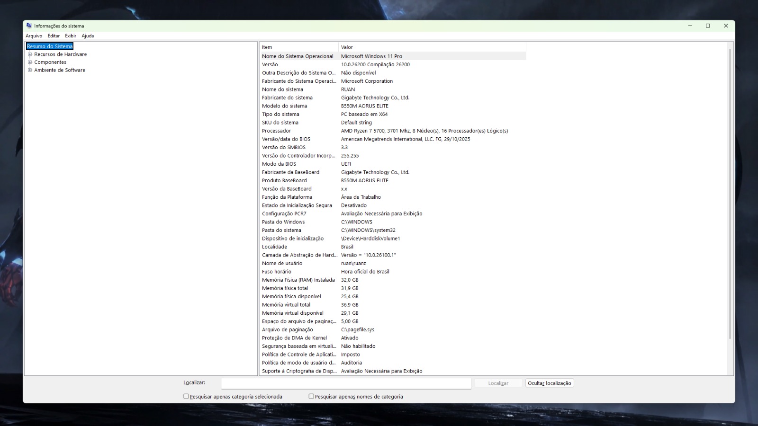Select the Processador row label
This screenshot has width=758, height=426.
[277, 131]
